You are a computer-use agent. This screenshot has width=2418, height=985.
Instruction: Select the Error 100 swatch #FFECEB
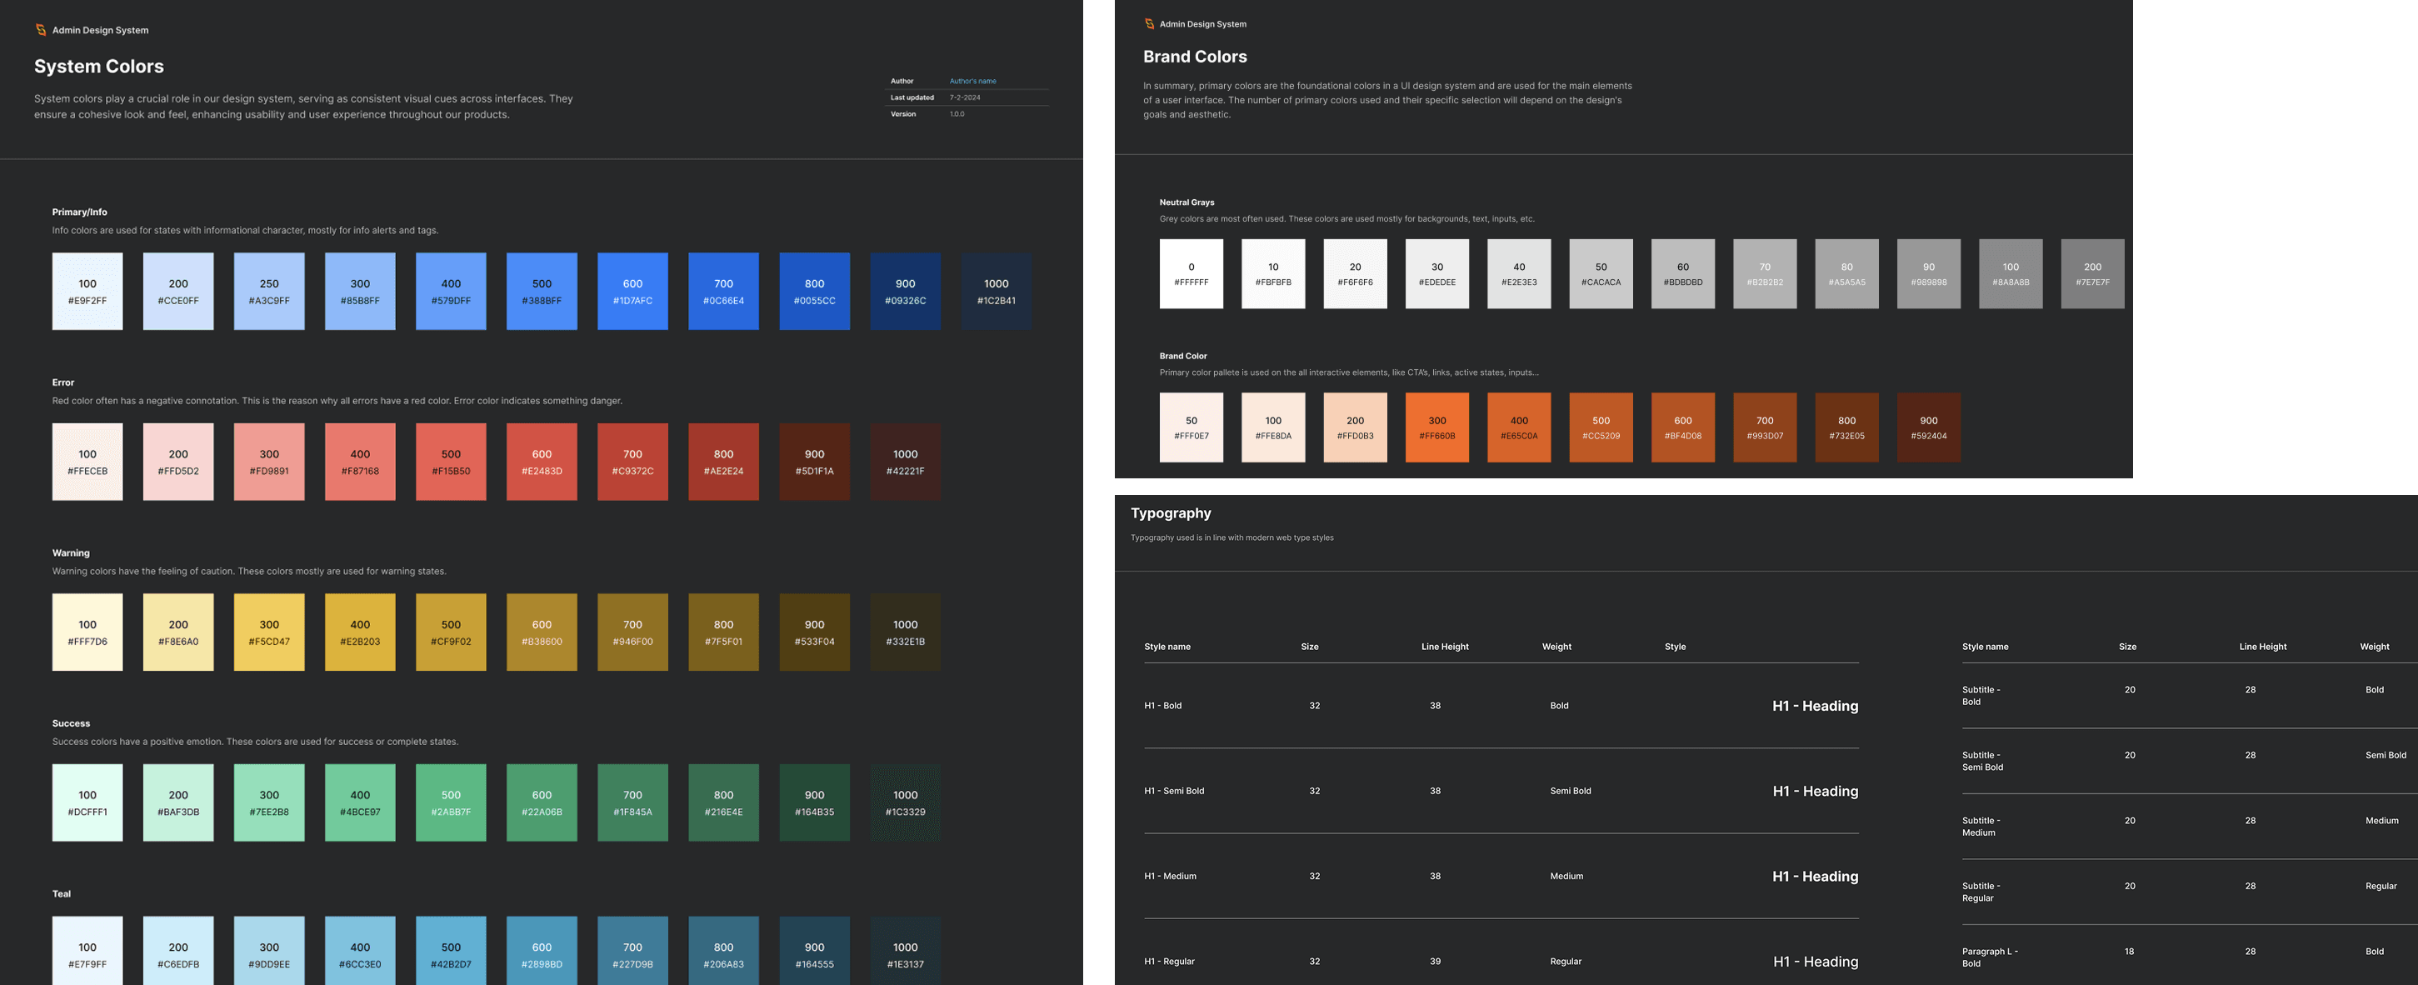87,462
